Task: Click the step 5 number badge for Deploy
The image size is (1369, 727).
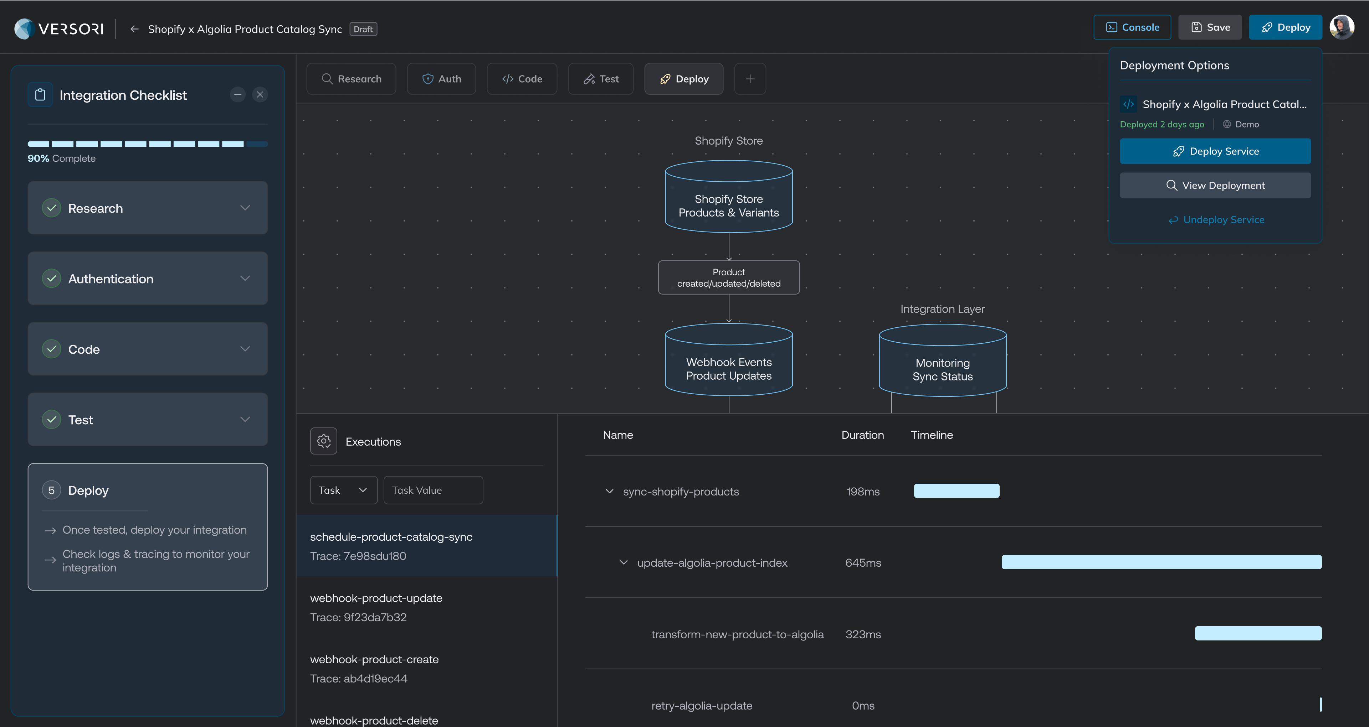Action: (52, 490)
